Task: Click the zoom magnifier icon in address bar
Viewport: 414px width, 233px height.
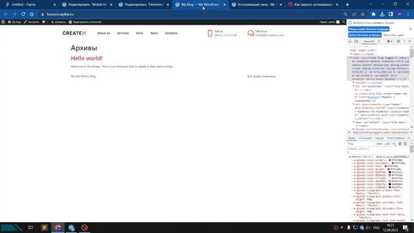Action: point(345,14)
